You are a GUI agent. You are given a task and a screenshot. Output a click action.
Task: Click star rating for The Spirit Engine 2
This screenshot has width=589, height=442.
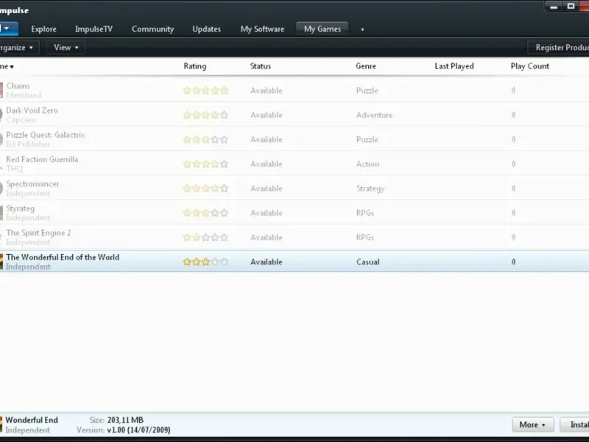coord(205,237)
